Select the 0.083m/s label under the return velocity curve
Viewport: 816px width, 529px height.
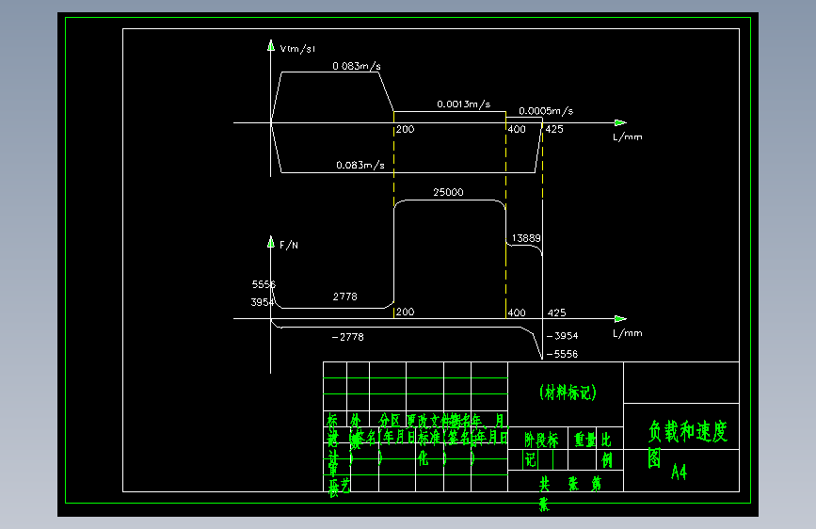point(360,165)
